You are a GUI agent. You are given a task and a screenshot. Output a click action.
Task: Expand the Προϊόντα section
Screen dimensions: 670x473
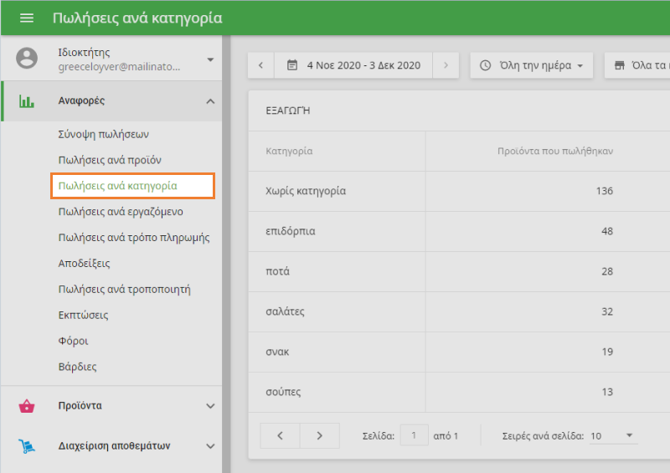pyautogui.click(x=210, y=406)
